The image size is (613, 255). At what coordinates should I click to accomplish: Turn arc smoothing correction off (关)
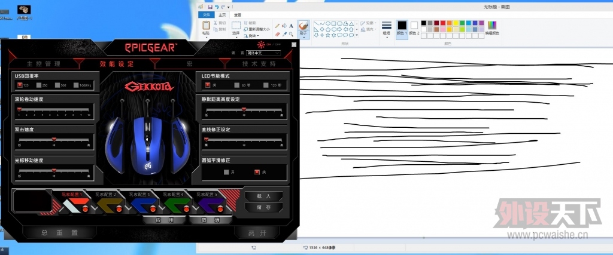[257, 172]
